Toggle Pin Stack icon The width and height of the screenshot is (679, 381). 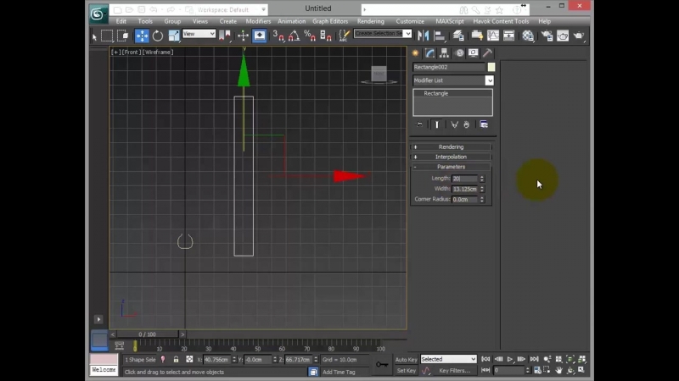pyautogui.click(x=419, y=124)
